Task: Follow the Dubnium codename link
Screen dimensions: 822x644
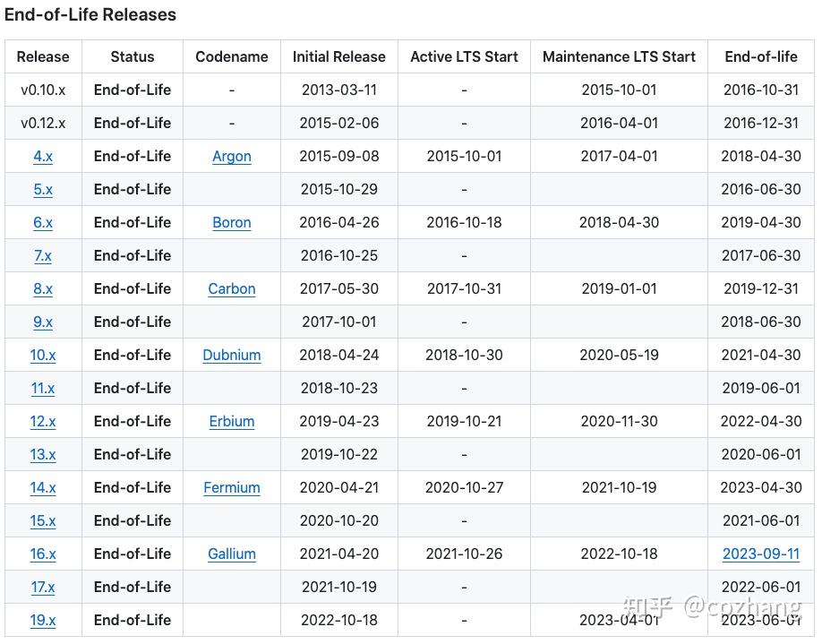Action: (232, 355)
